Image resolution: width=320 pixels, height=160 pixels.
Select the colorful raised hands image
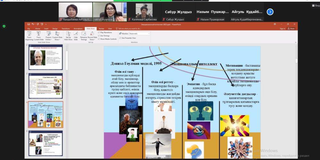tap(235, 126)
